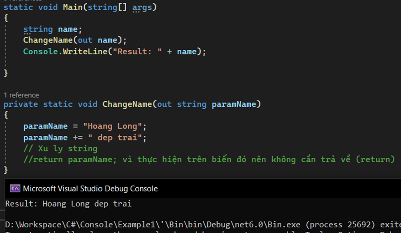
Task: Click the "Result: Hoang Long dep trai" console output
Action: point(68,204)
